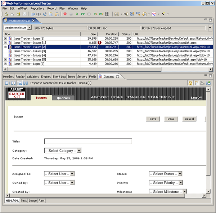Screen dimensions: 216x213
Task: Click the Copy icon in main toolbar
Action: (x=51, y=14)
